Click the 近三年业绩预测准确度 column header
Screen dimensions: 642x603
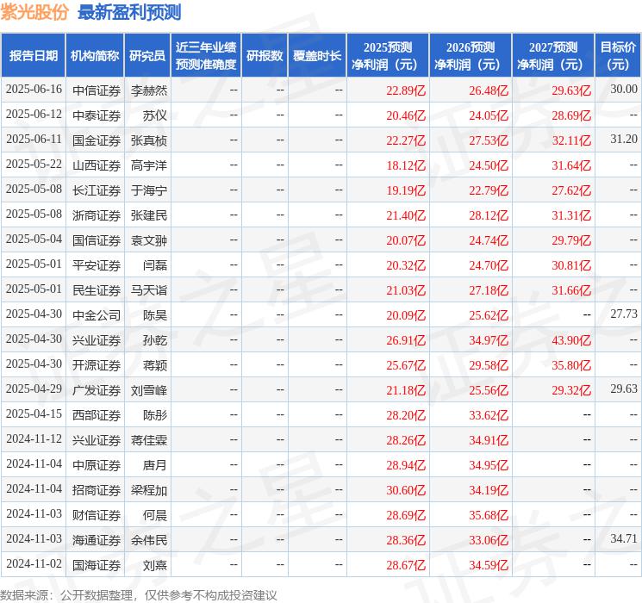click(206, 56)
